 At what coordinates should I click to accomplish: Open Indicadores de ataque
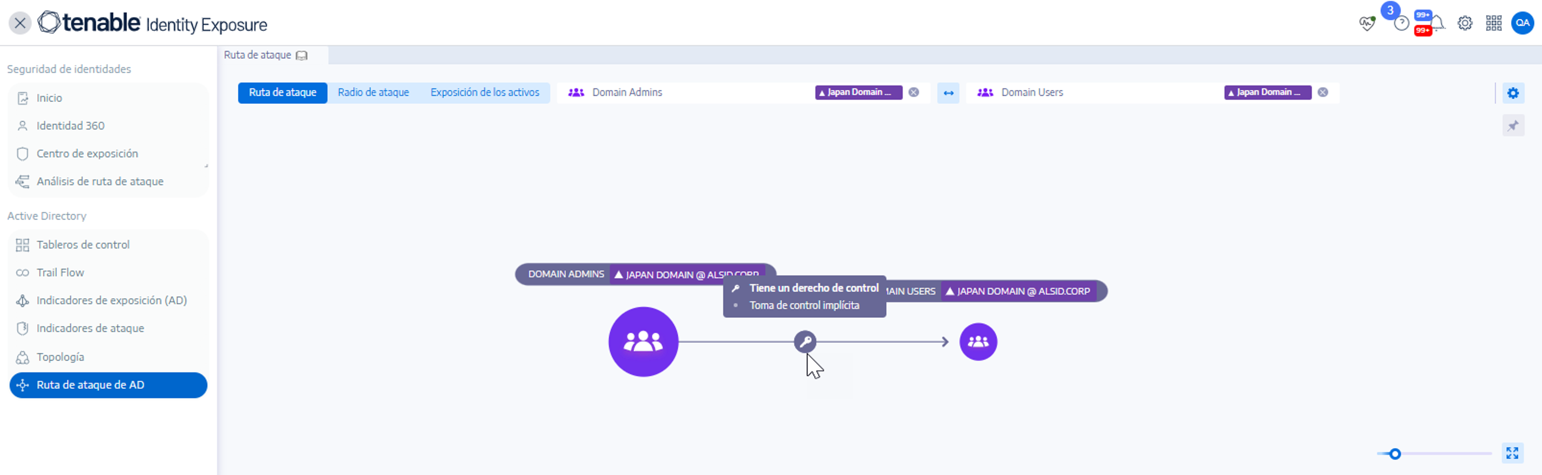tap(109, 328)
